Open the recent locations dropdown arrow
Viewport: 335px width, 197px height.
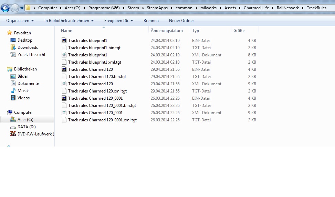22,8
